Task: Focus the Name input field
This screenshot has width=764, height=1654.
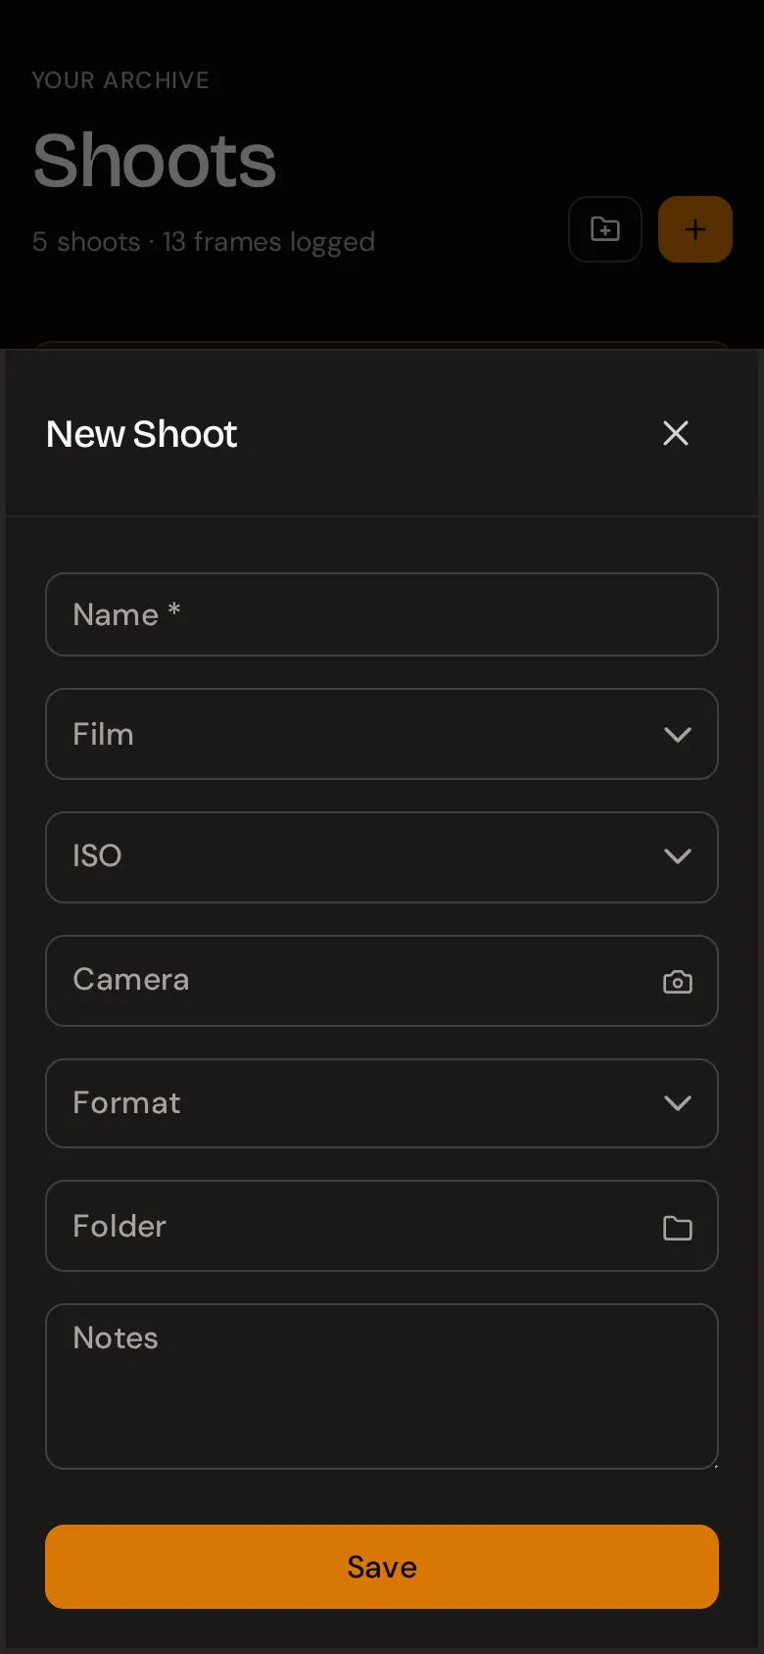Action: [382, 614]
